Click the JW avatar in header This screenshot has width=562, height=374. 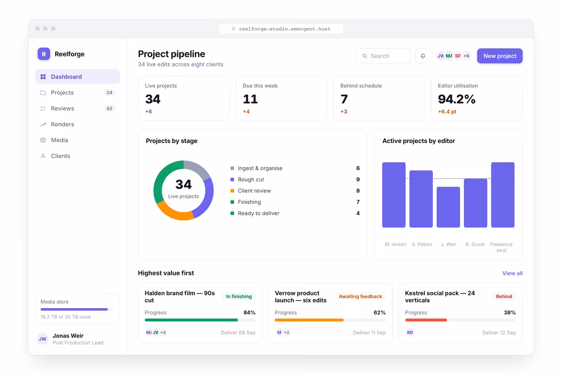click(x=441, y=56)
